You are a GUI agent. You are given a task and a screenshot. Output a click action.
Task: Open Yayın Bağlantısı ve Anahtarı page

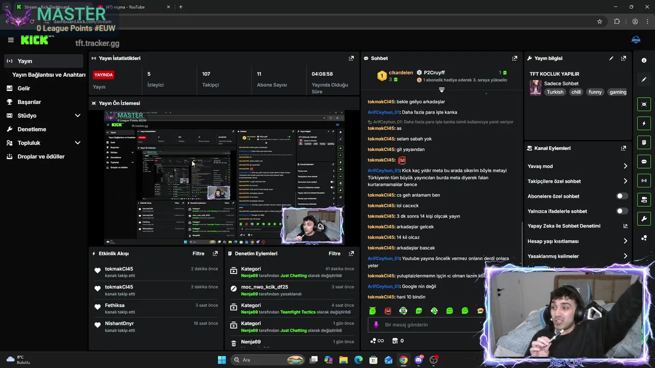tap(49, 75)
